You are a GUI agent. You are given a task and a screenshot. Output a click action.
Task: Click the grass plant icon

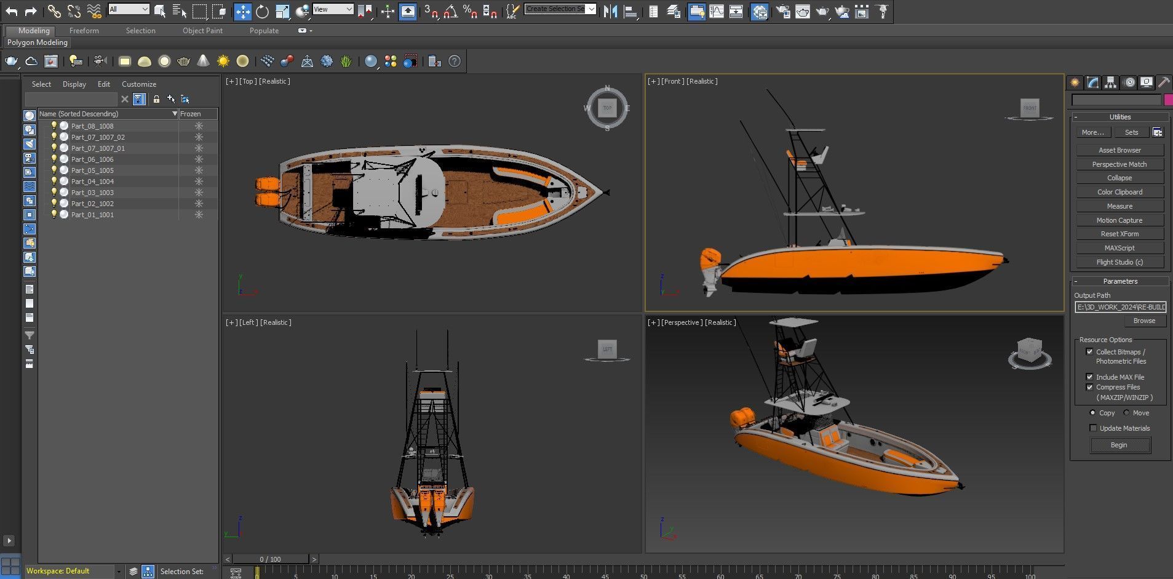pos(346,61)
